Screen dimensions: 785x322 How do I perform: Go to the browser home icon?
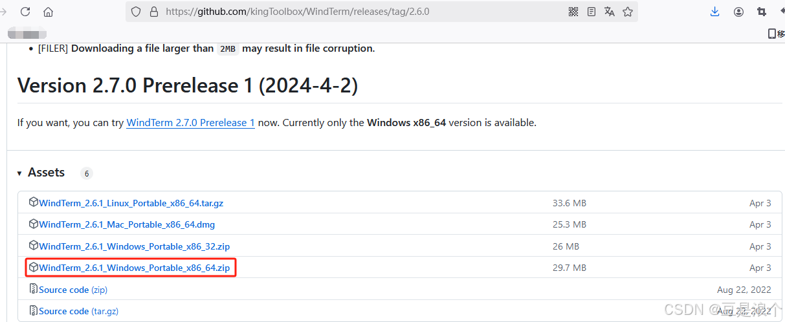[48, 12]
